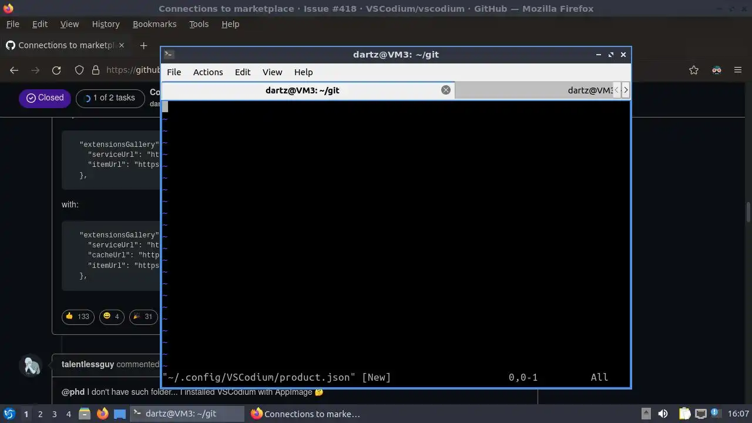
Task: Open Firefox File menu
Action: (x=12, y=24)
